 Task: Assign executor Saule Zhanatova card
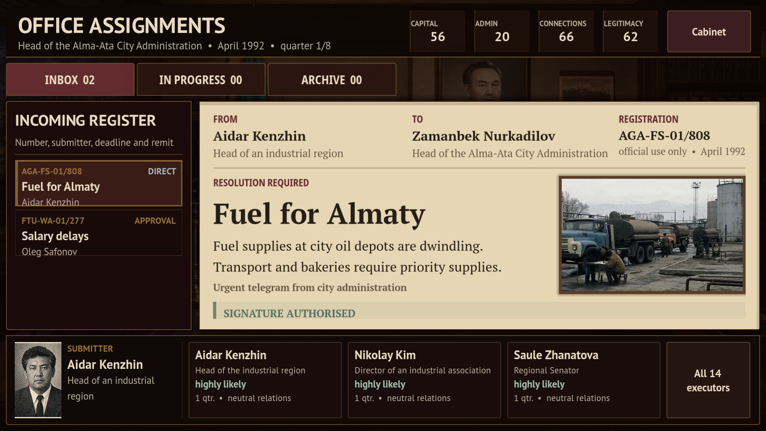click(583, 380)
